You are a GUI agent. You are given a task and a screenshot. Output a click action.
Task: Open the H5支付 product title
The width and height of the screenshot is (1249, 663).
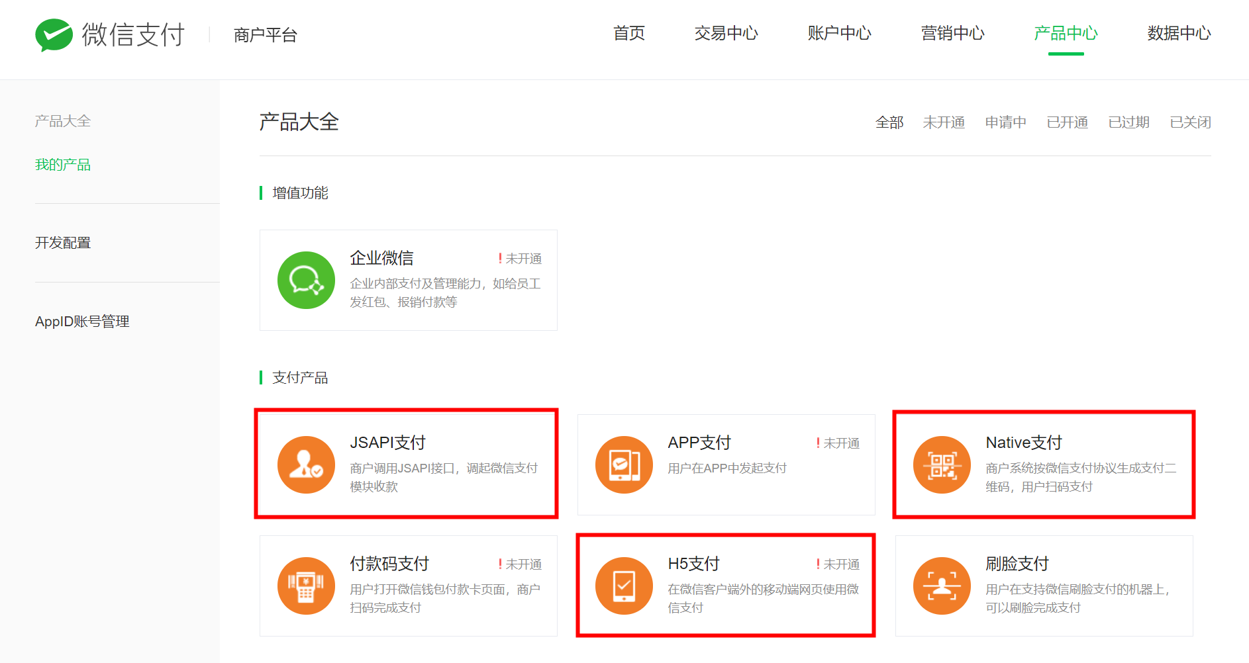pos(693,563)
